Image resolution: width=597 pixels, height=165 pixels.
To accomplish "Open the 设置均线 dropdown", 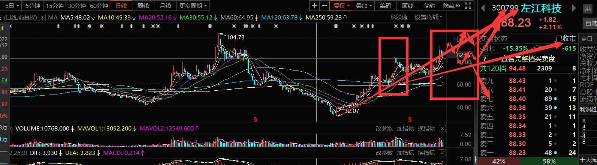I will pos(428,17).
